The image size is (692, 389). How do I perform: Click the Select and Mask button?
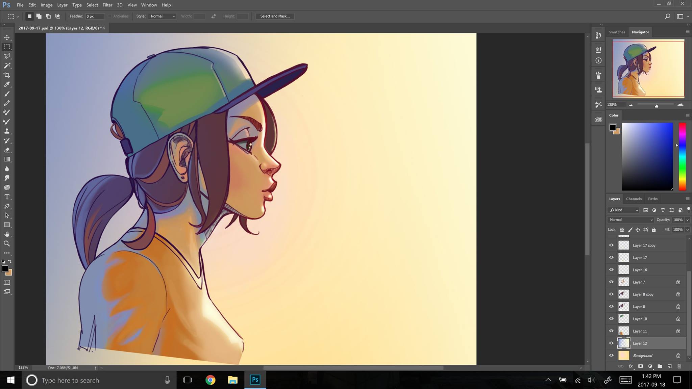point(275,16)
